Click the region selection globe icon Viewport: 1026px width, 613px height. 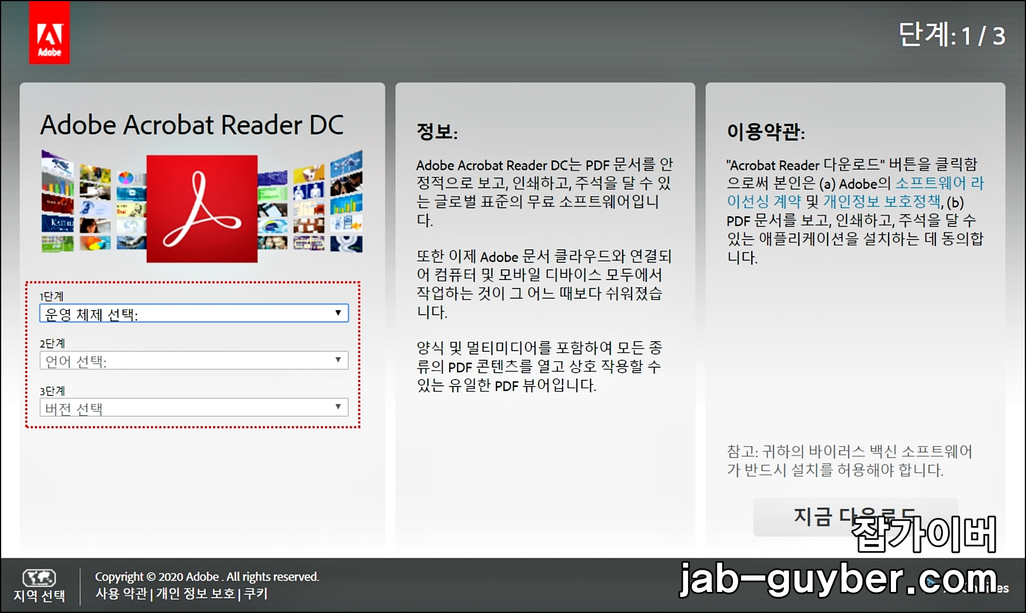39,578
